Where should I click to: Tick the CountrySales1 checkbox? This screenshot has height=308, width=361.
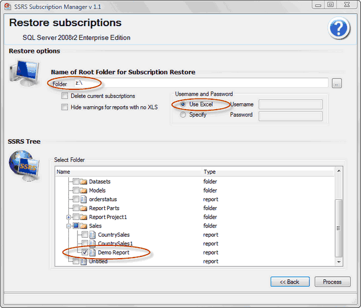85,243
